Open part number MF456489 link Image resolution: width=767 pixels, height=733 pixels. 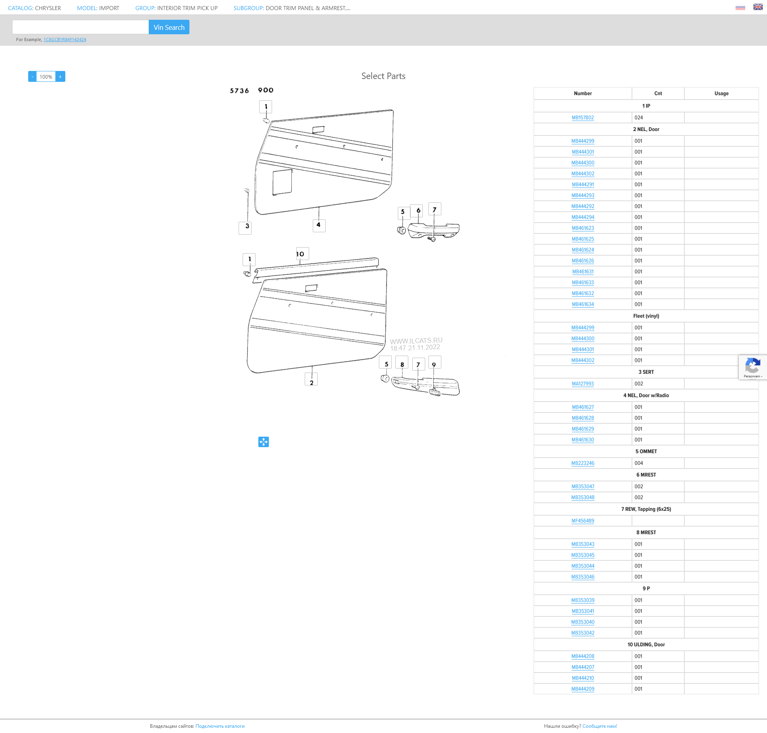[582, 521]
